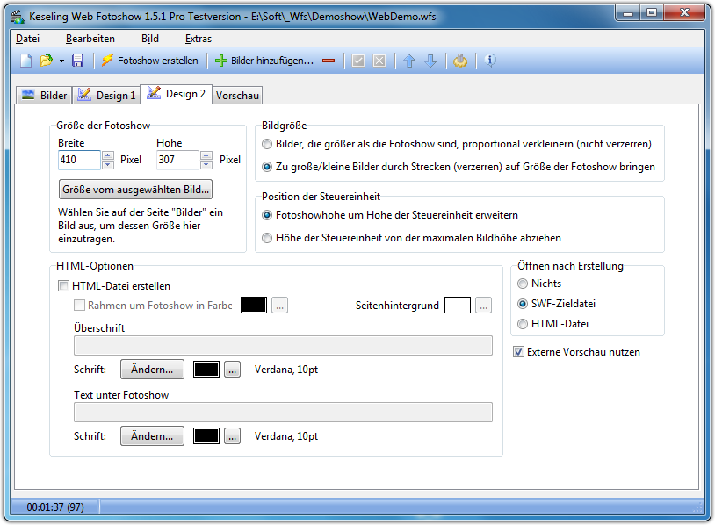Select the Nichts radio option
Viewport: 715px width, 525px height.
tap(524, 284)
